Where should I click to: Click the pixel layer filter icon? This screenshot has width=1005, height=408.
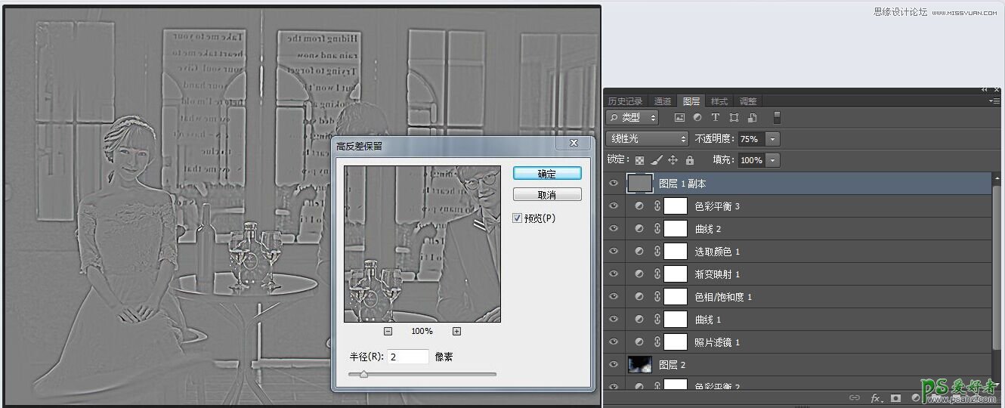[x=679, y=118]
